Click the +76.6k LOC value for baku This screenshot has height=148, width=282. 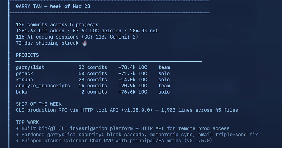click(x=132, y=92)
